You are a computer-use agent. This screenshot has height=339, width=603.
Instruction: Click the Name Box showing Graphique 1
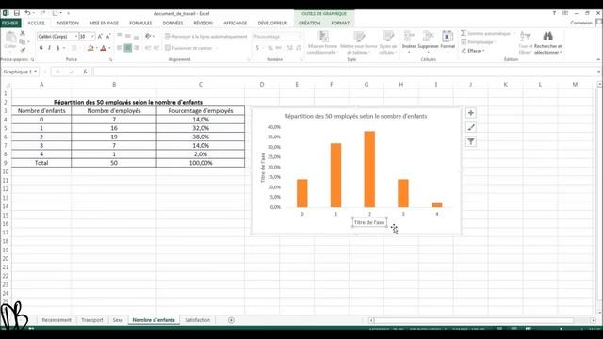click(20, 72)
